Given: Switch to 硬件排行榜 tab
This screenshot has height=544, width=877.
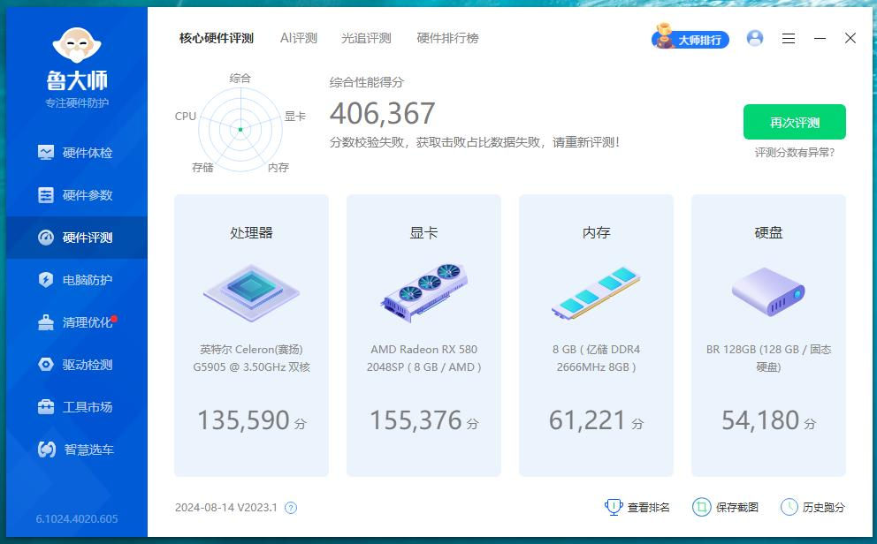Looking at the screenshot, I should click(447, 38).
